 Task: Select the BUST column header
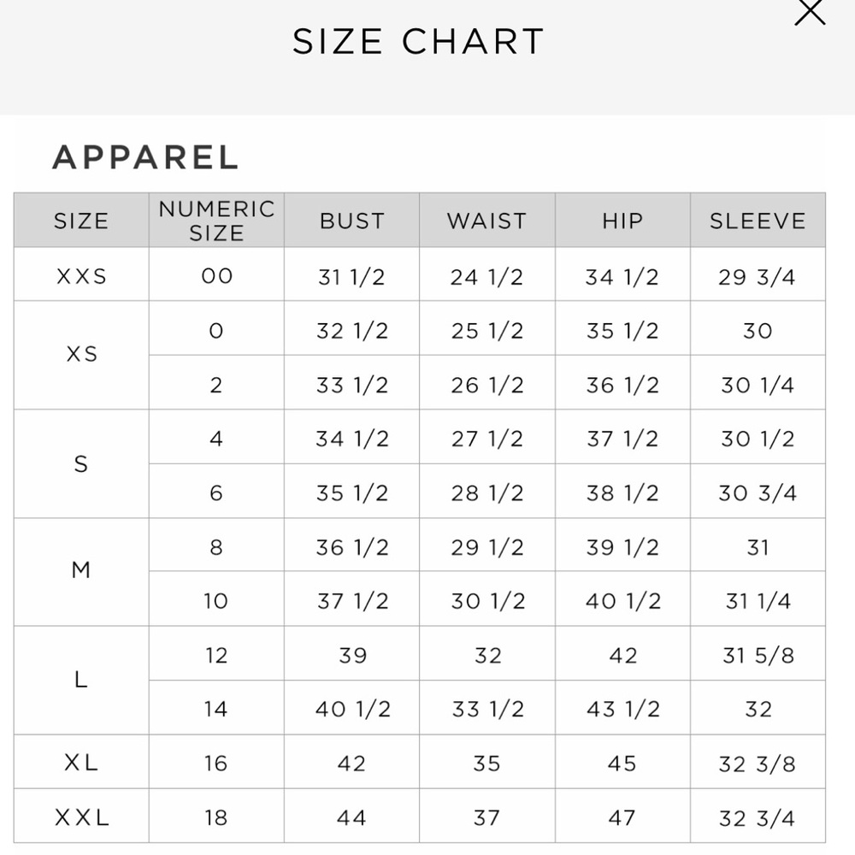click(351, 221)
